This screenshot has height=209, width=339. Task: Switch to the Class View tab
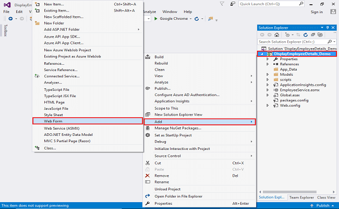click(x=326, y=198)
